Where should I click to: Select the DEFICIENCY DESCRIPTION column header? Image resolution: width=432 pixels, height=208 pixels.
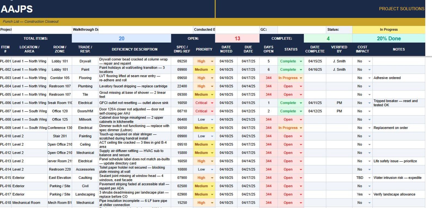coord(135,49)
